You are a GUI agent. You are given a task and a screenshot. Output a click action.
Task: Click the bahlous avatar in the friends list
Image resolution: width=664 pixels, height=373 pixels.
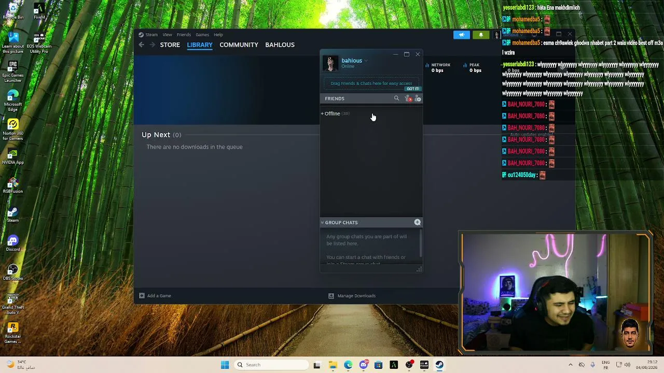pyautogui.click(x=330, y=63)
